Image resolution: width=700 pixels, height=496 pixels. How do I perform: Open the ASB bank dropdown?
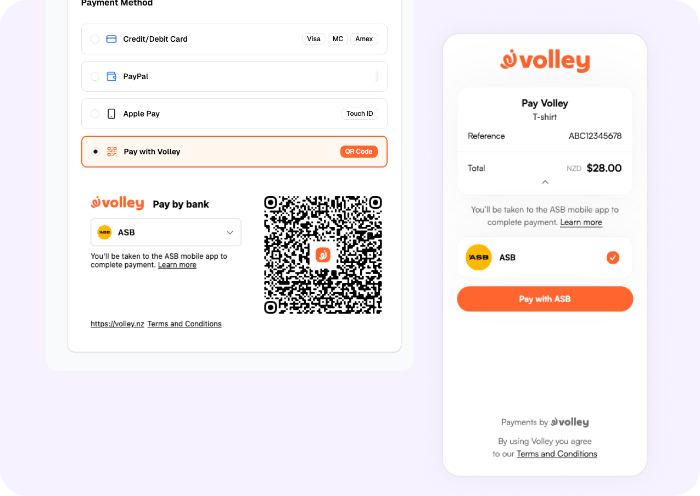coord(166,232)
